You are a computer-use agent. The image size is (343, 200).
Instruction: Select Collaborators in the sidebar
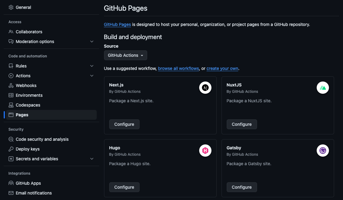[29, 32]
